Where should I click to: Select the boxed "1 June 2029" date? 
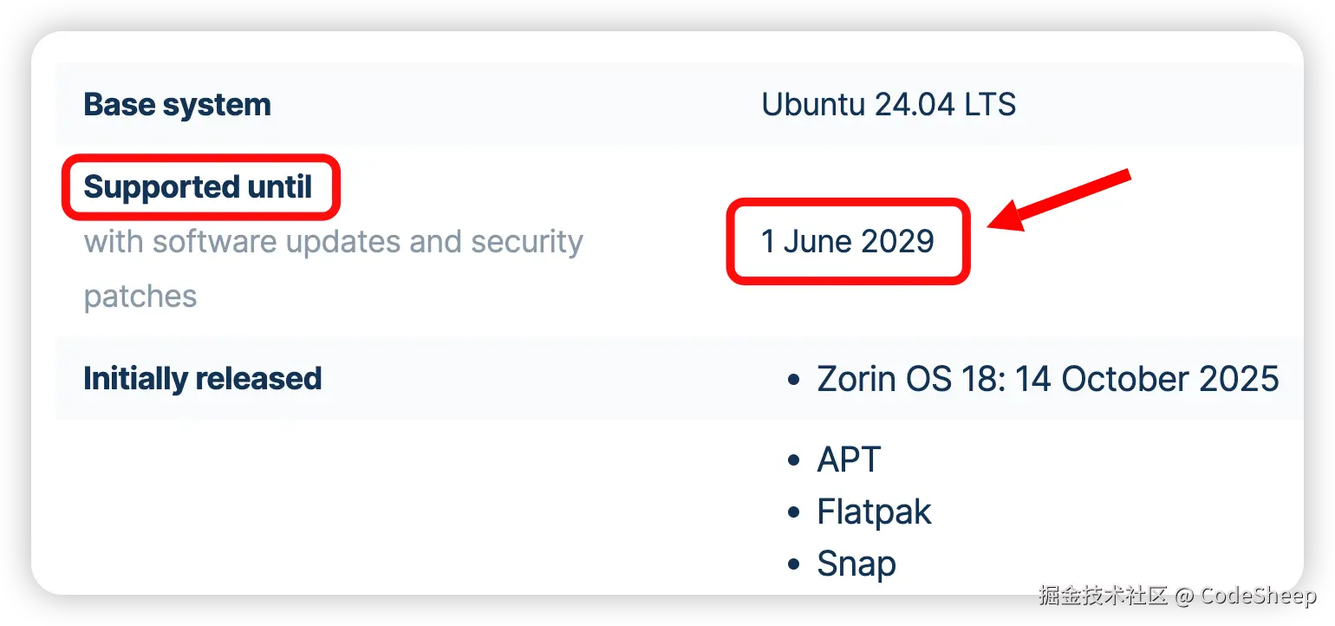(x=847, y=241)
